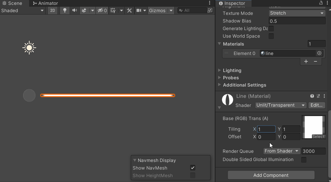Uncheck the Show NavMesh checkbox

[193, 168]
